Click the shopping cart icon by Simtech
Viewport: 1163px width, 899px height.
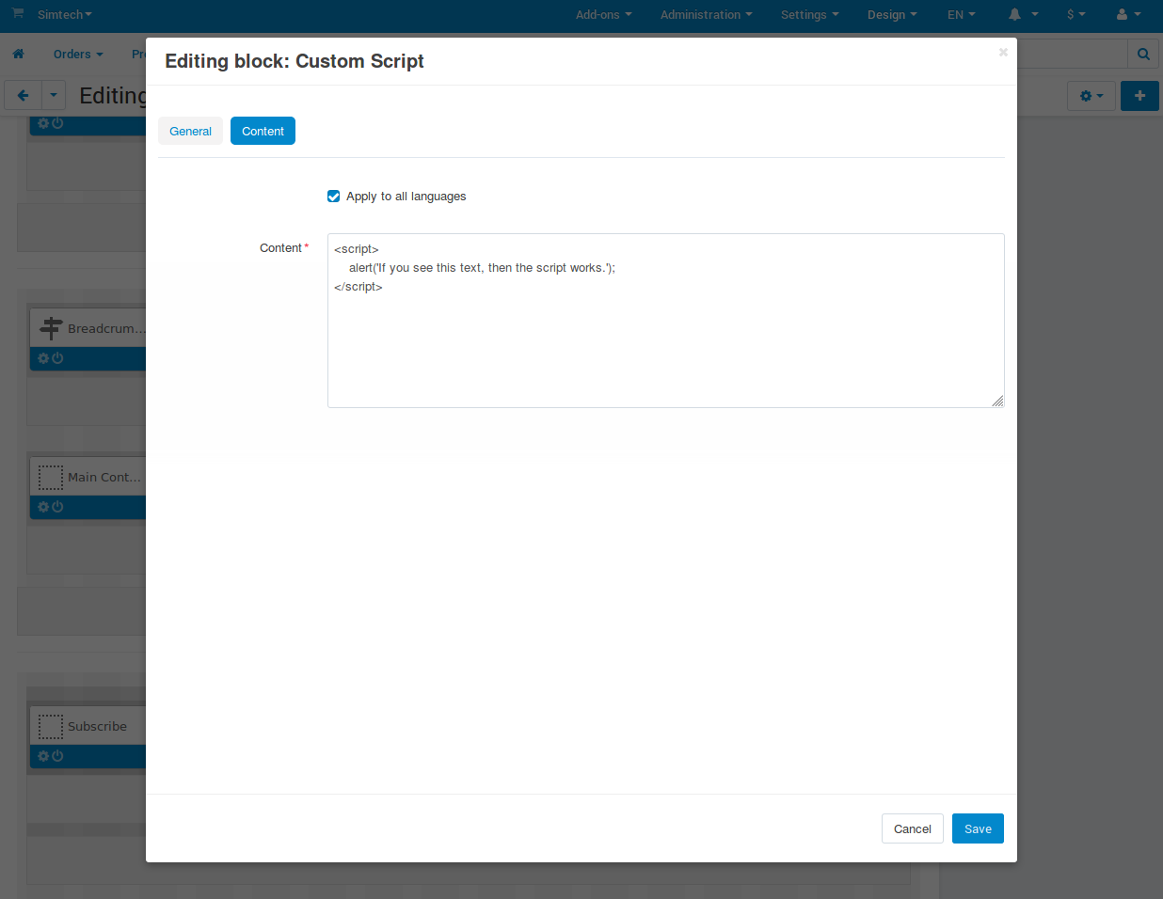[x=18, y=13]
